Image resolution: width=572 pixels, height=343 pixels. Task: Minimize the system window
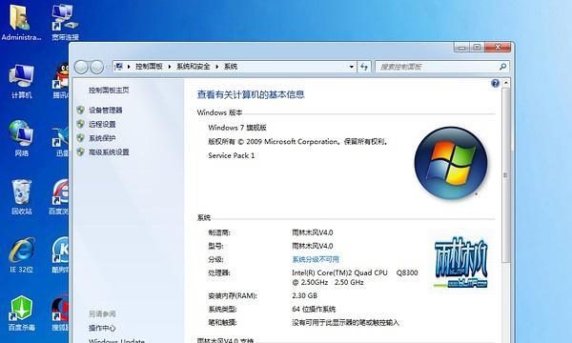pos(462,47)
